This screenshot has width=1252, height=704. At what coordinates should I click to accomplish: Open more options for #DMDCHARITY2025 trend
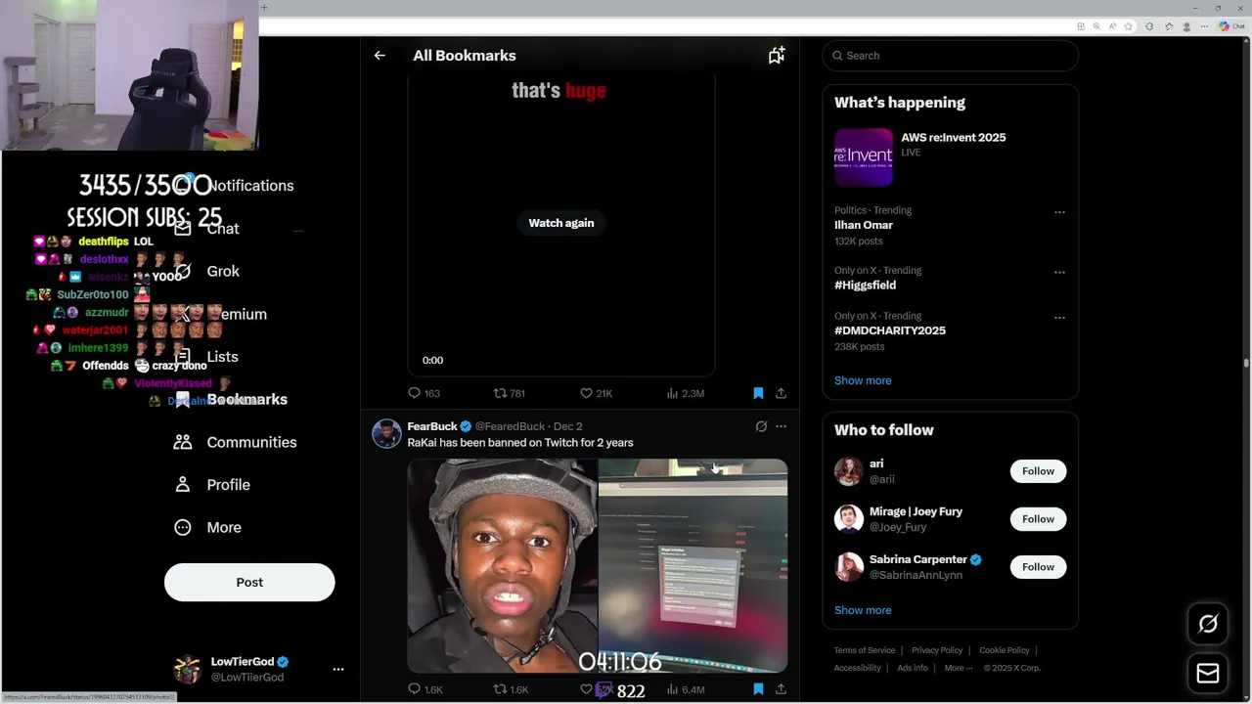point(1059,318)
